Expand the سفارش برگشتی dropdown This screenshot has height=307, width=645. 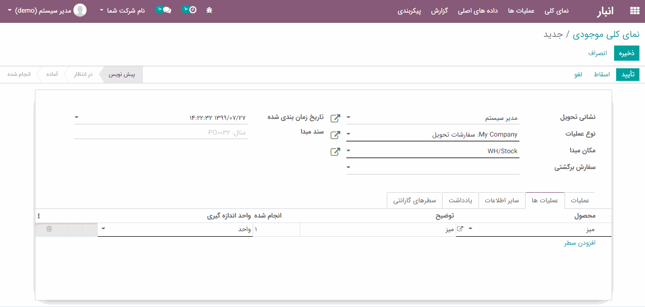click(348, 167)
